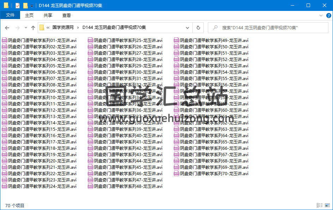Switch to the 查看 ribbon tab
This screenshot has width=333, height=210.
(x=67, y=15)
